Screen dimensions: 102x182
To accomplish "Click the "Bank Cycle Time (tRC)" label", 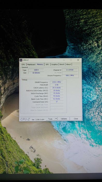I will 39,99.
